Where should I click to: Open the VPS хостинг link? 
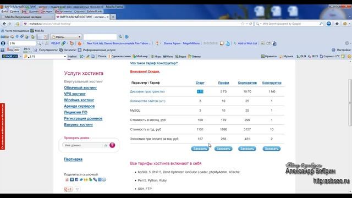point(75,94)
